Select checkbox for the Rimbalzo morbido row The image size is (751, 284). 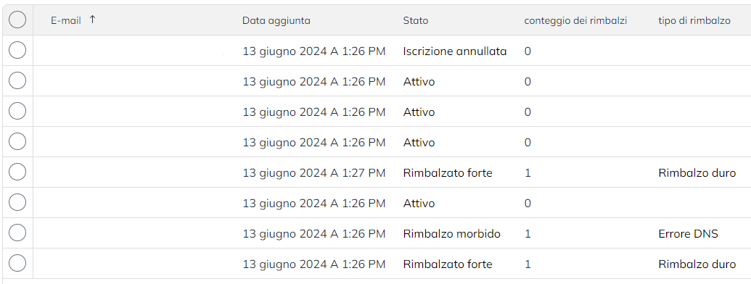pyautogui.click(x=17, y=233)
